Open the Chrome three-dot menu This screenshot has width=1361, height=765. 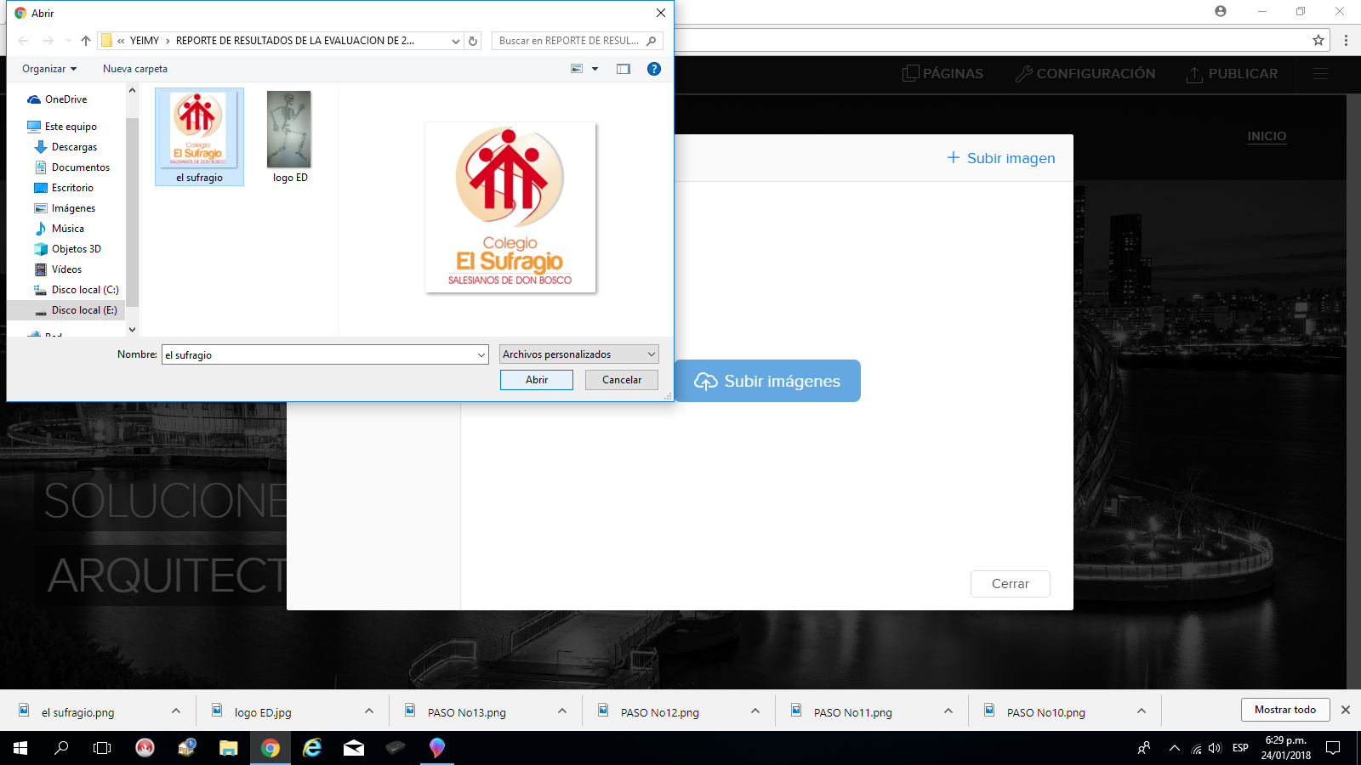1346,40
